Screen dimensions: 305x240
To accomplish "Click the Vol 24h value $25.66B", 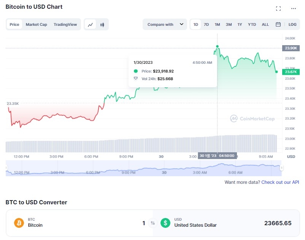I will (x=165, y=79).
